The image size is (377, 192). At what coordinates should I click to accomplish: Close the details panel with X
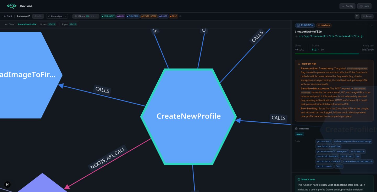click(x=371, y=26)
